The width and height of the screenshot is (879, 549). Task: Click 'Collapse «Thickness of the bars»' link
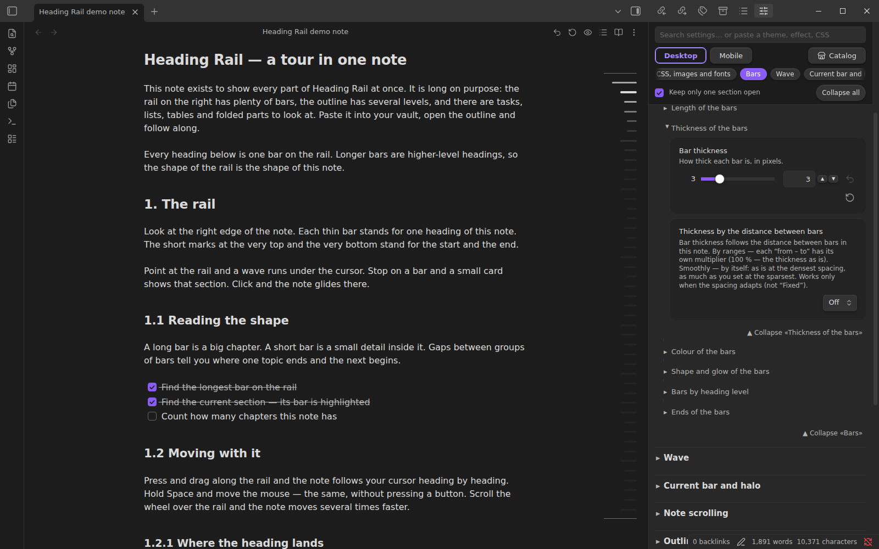pyautogui.click(x=805, y=333)
